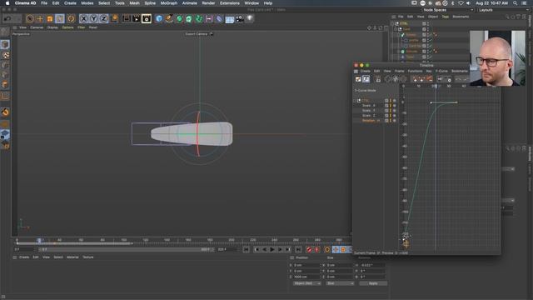
Task: Expand CTRL track in Timeline window
Action: click(355, 101)
